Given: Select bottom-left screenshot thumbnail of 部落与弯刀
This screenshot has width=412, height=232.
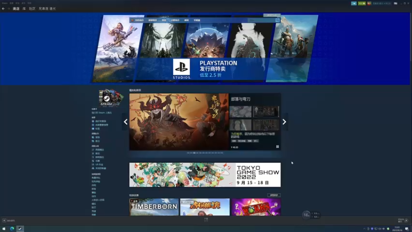Looking at the screenshot, I should [241, 125].
